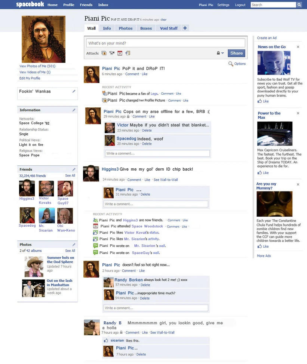307x364 pixels.
Task: Open the Inbox from the top menu
Action: [103, 5]
